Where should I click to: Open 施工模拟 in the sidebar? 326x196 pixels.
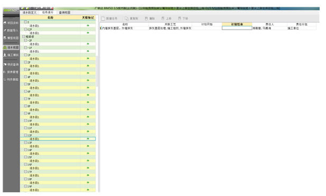point(11,55)
